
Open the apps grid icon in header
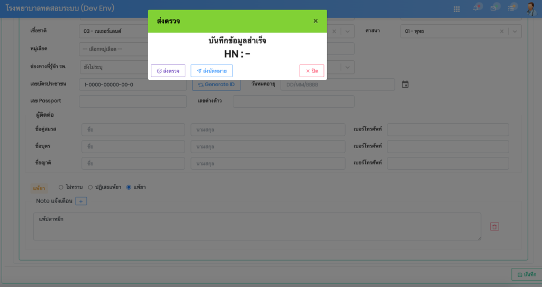click(x=457, y=8)
